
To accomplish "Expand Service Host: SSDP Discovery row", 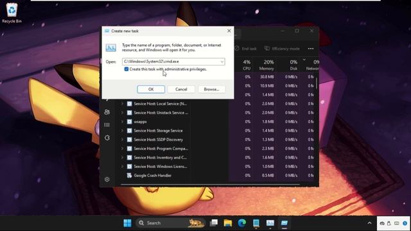I will pyautogui.click(x=122, y=140).
